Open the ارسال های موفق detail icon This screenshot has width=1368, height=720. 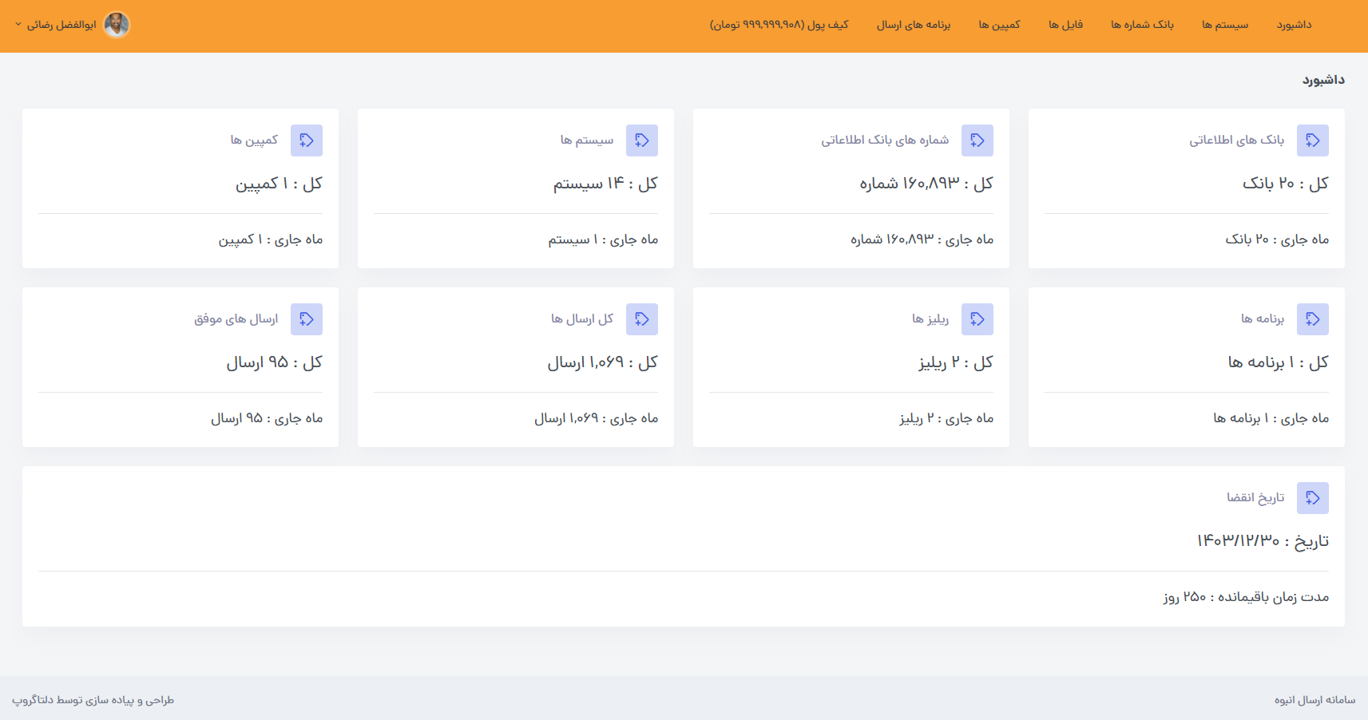[x=307, y=318]
